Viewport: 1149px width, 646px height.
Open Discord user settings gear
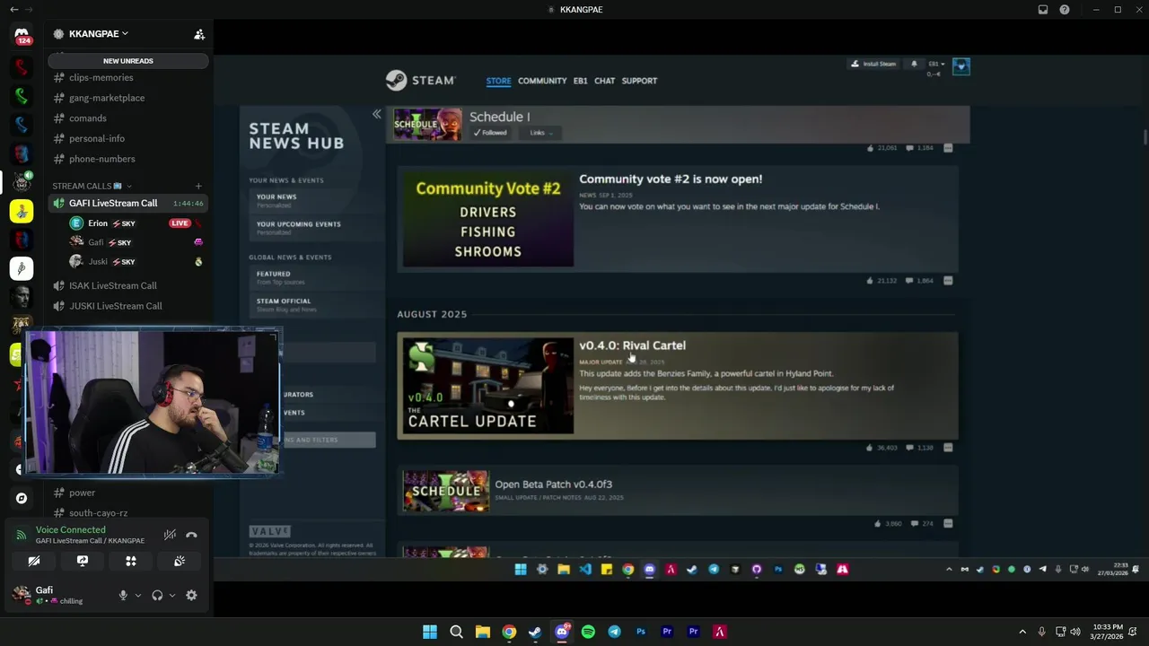click(191, 595)
